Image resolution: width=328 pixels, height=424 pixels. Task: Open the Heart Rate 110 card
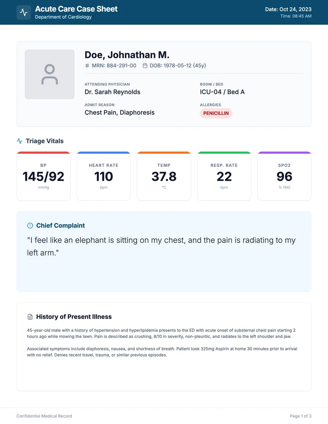pyautogui.click(x=104, y=176)
